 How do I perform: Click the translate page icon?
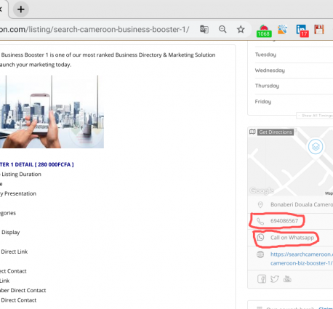point(204,29)
